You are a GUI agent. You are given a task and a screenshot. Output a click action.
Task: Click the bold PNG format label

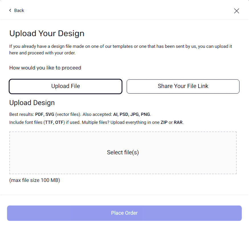(145, 114)
